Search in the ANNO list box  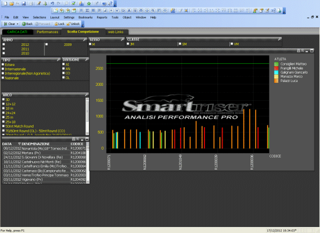click(x=85, y=39)
